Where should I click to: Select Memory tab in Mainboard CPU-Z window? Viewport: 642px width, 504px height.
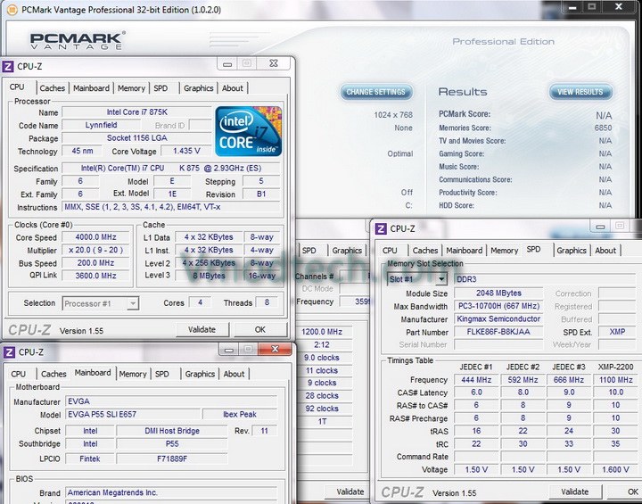[x=132, y=374]
